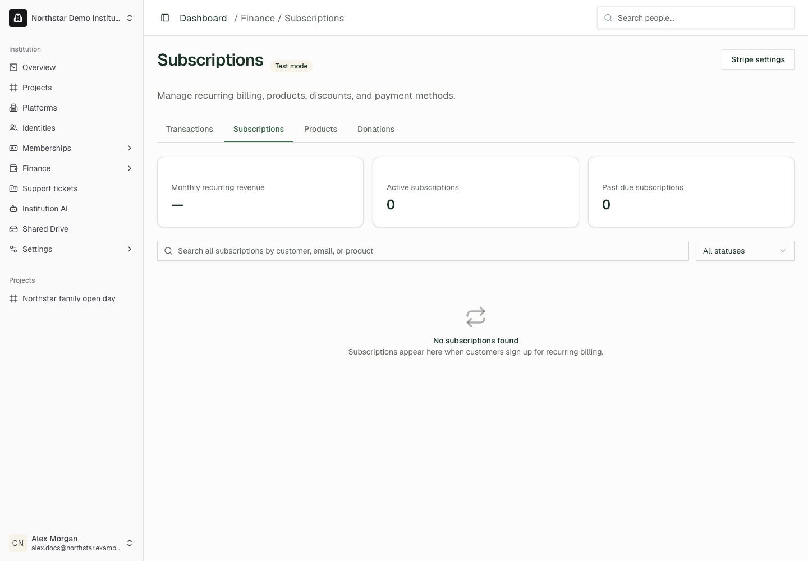
Task: Navigate to Dashboard breadcrumb
Action: [x=203, y=18]
